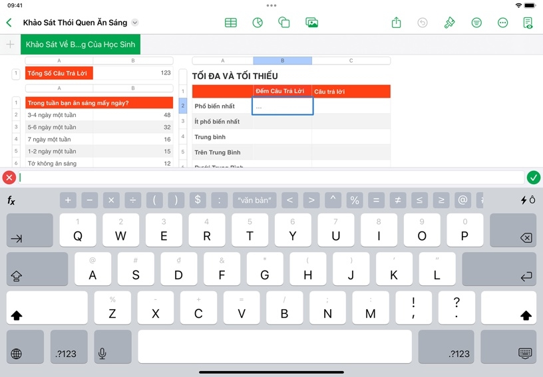The height and width of the screenshot is (377, 543).
Task: Open the Insert Media picker
Action: click(311, 23)
